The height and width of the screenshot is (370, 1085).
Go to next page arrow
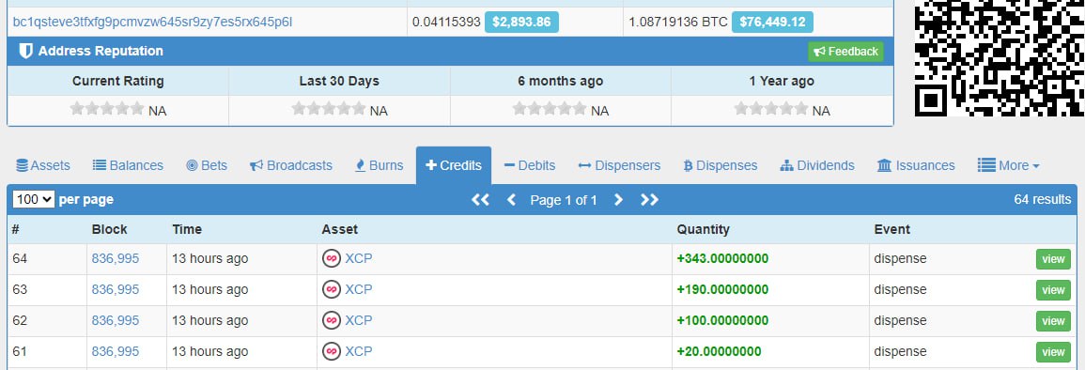coord(619,200)
